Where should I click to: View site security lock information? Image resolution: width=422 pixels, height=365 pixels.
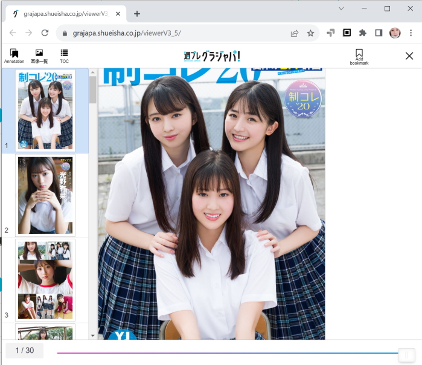65,33
